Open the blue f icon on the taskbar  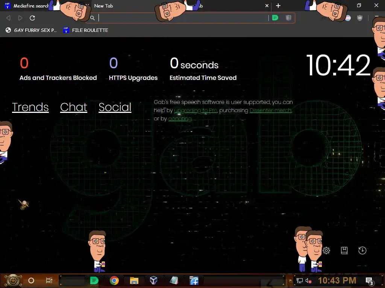point(194,280)
